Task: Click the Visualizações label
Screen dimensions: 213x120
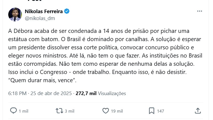Action: point(112,93)
